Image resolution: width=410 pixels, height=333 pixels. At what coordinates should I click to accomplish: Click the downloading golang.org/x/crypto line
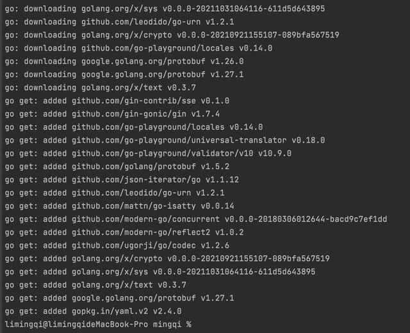(172, 35)
